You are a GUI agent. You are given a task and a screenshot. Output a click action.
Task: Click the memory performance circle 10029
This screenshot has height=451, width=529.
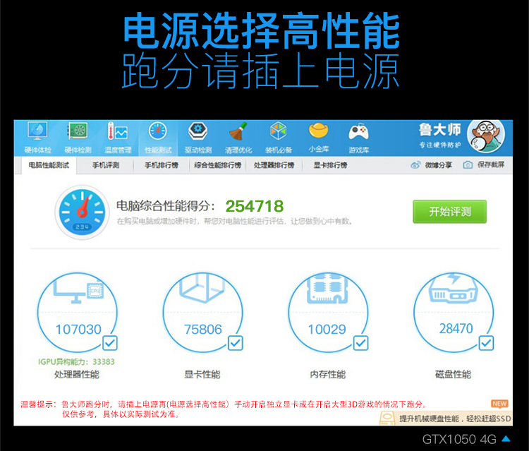point(328,313)
